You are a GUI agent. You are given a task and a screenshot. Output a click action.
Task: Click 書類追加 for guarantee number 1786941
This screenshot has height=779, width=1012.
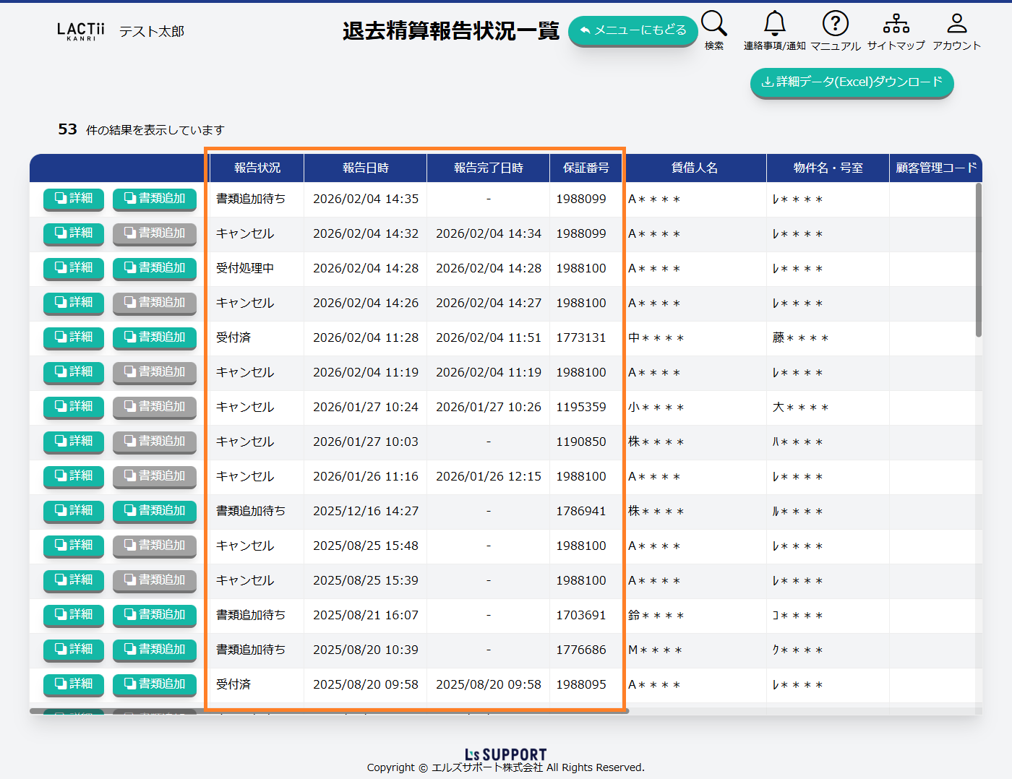155,511
